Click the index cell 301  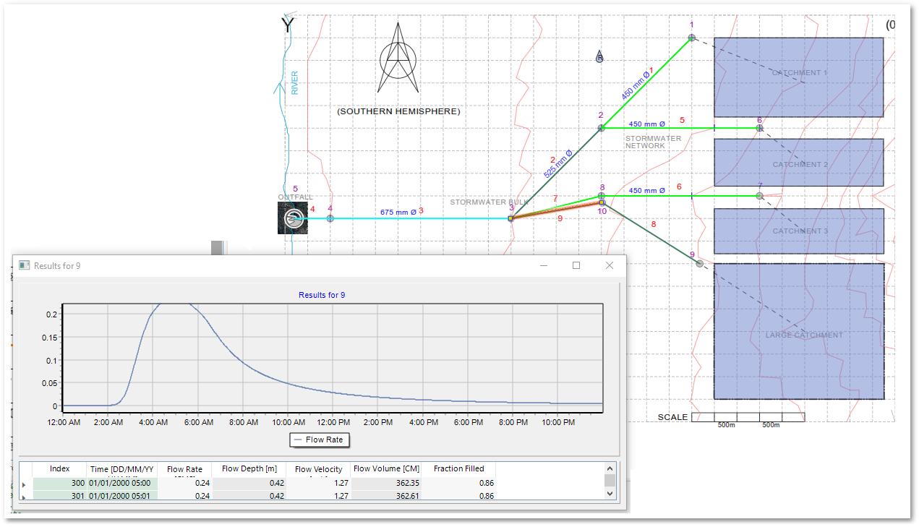click(x=59, y=495)
